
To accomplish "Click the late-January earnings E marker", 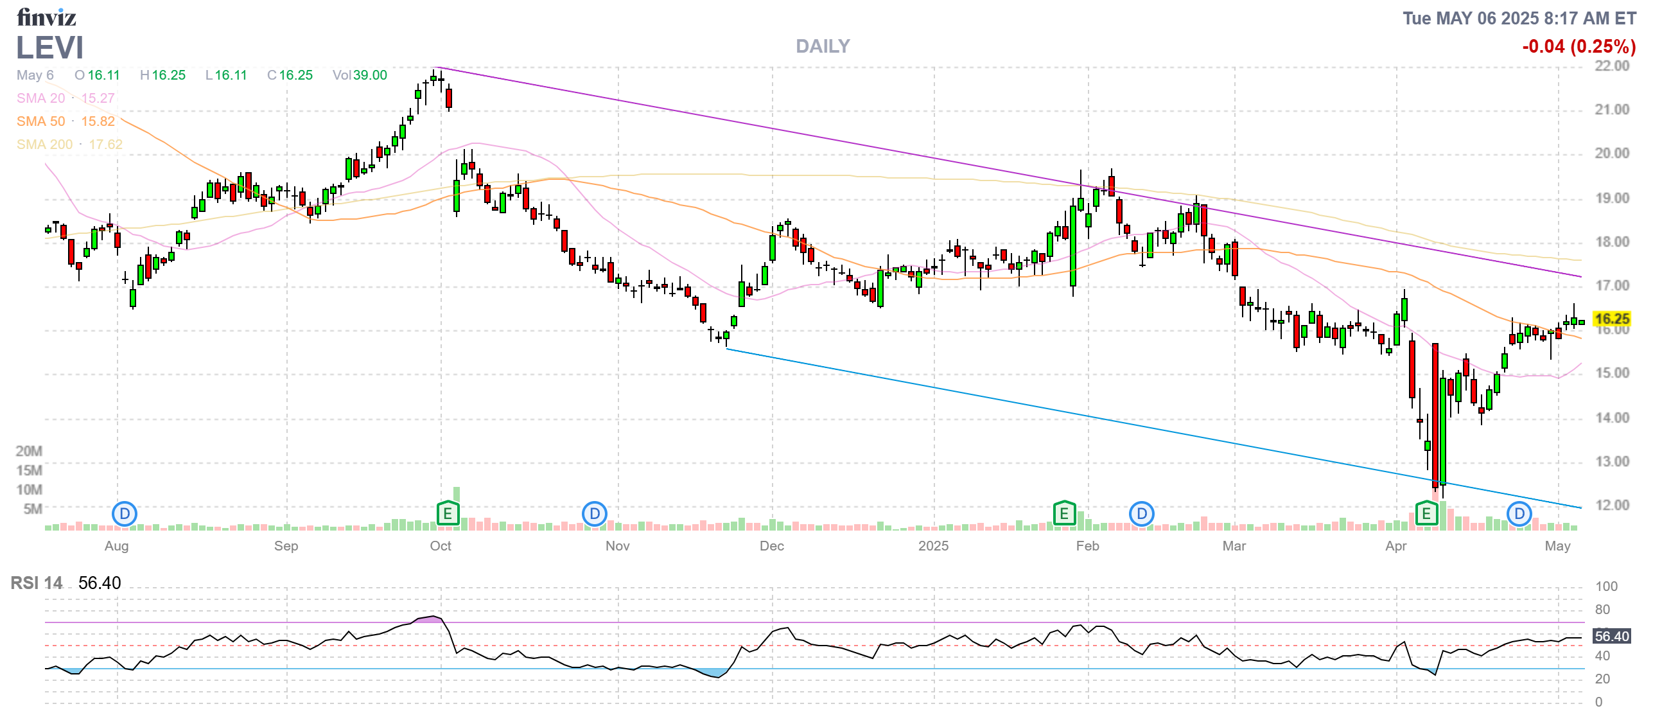I will pos(1064,513).
